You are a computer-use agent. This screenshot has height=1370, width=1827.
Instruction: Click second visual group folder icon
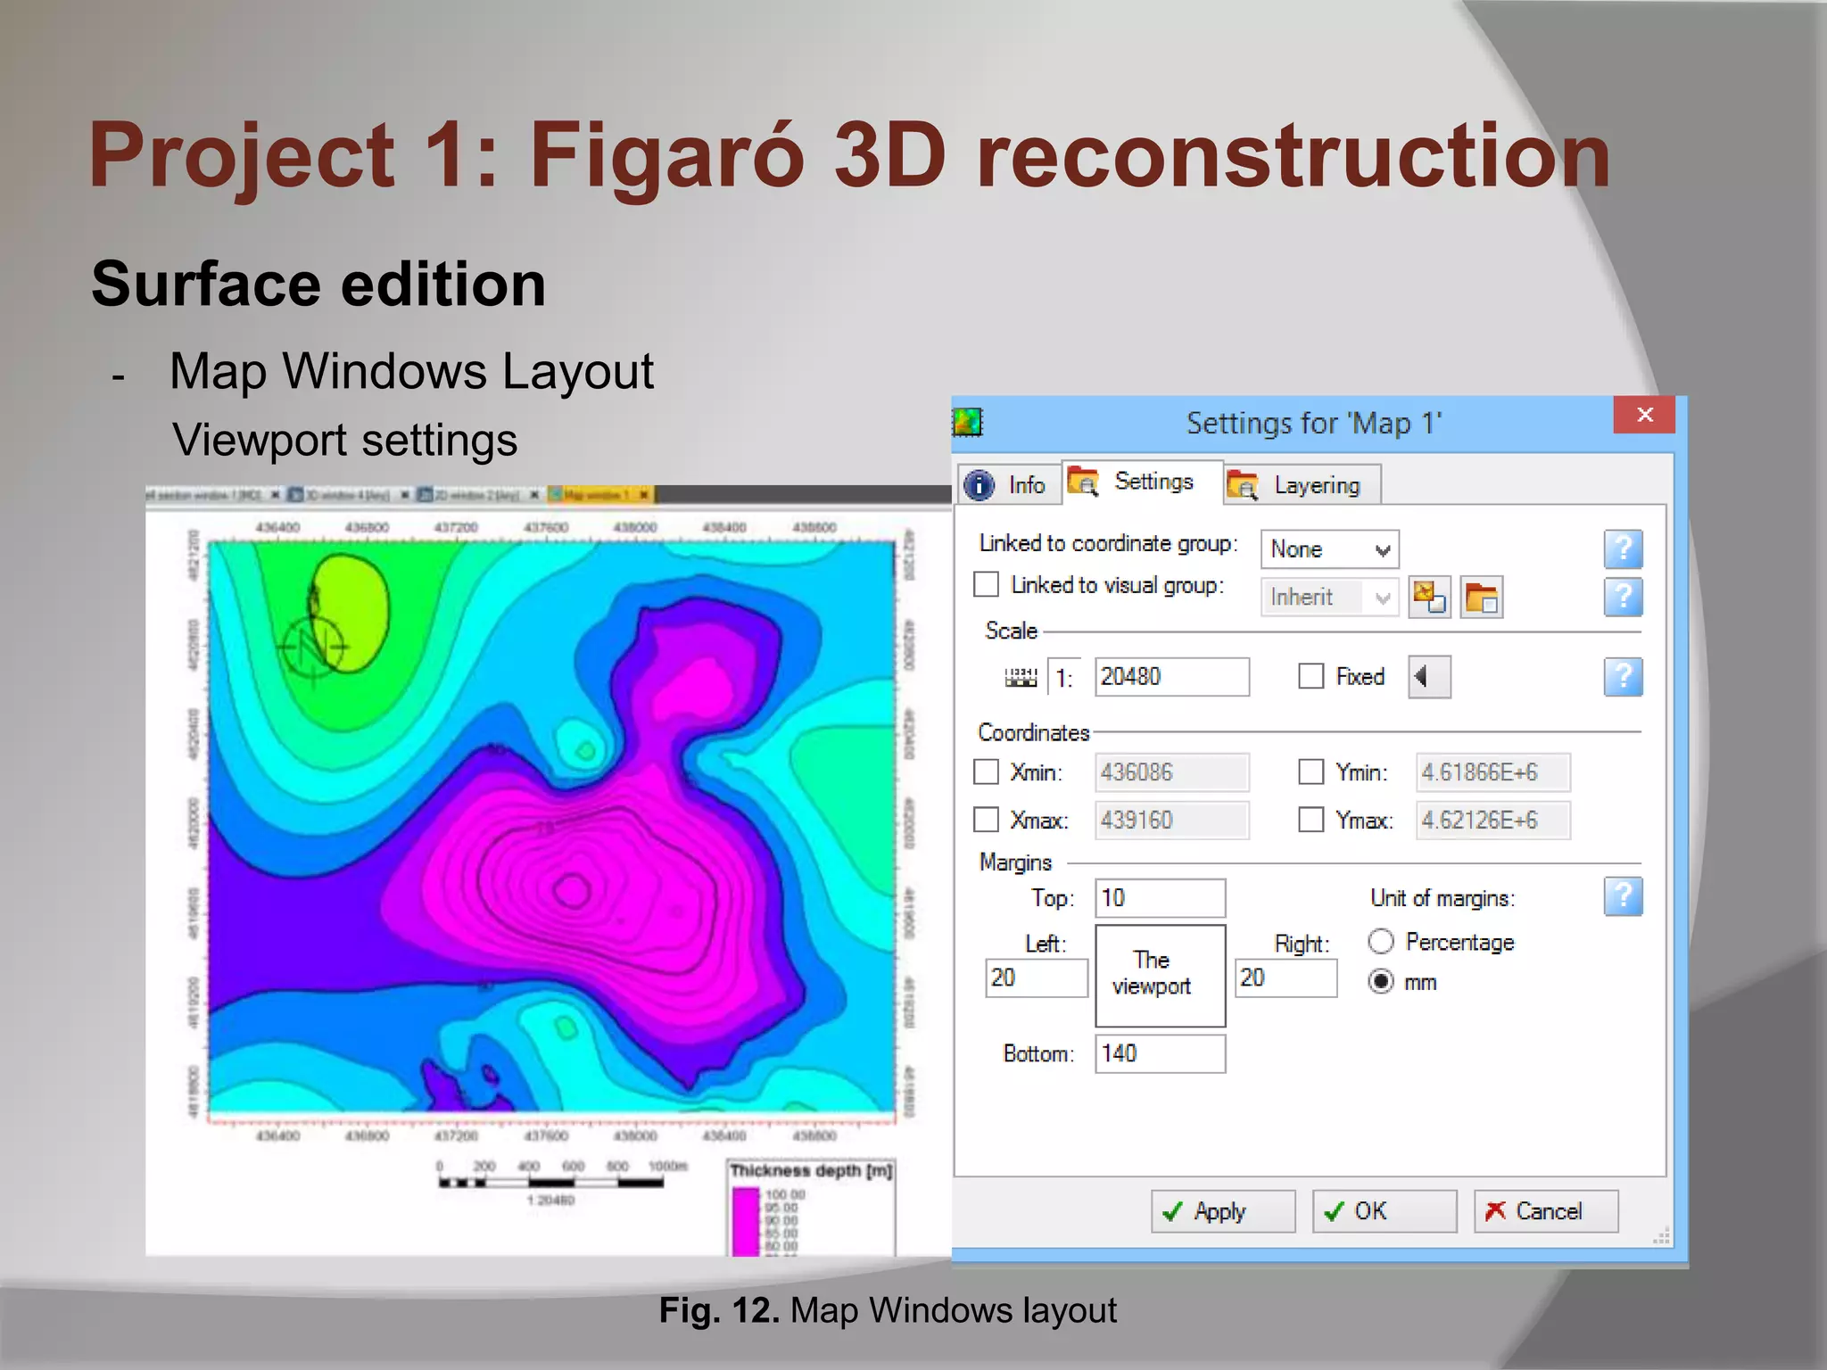tap(1481, 598)
